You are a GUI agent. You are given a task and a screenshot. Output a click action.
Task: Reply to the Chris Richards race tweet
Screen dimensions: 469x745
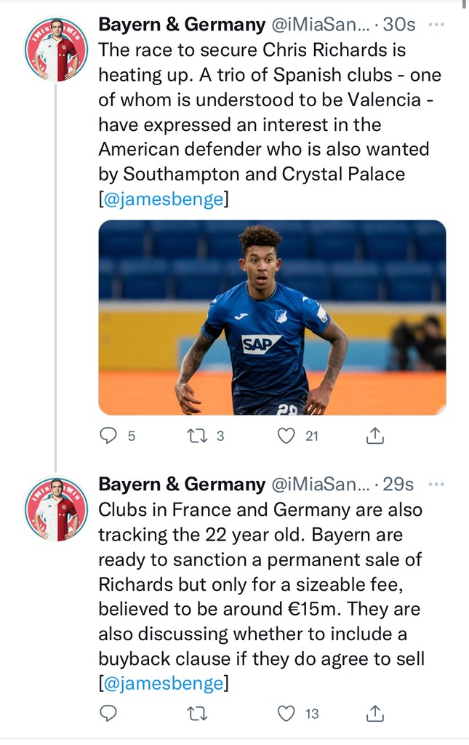108,436
